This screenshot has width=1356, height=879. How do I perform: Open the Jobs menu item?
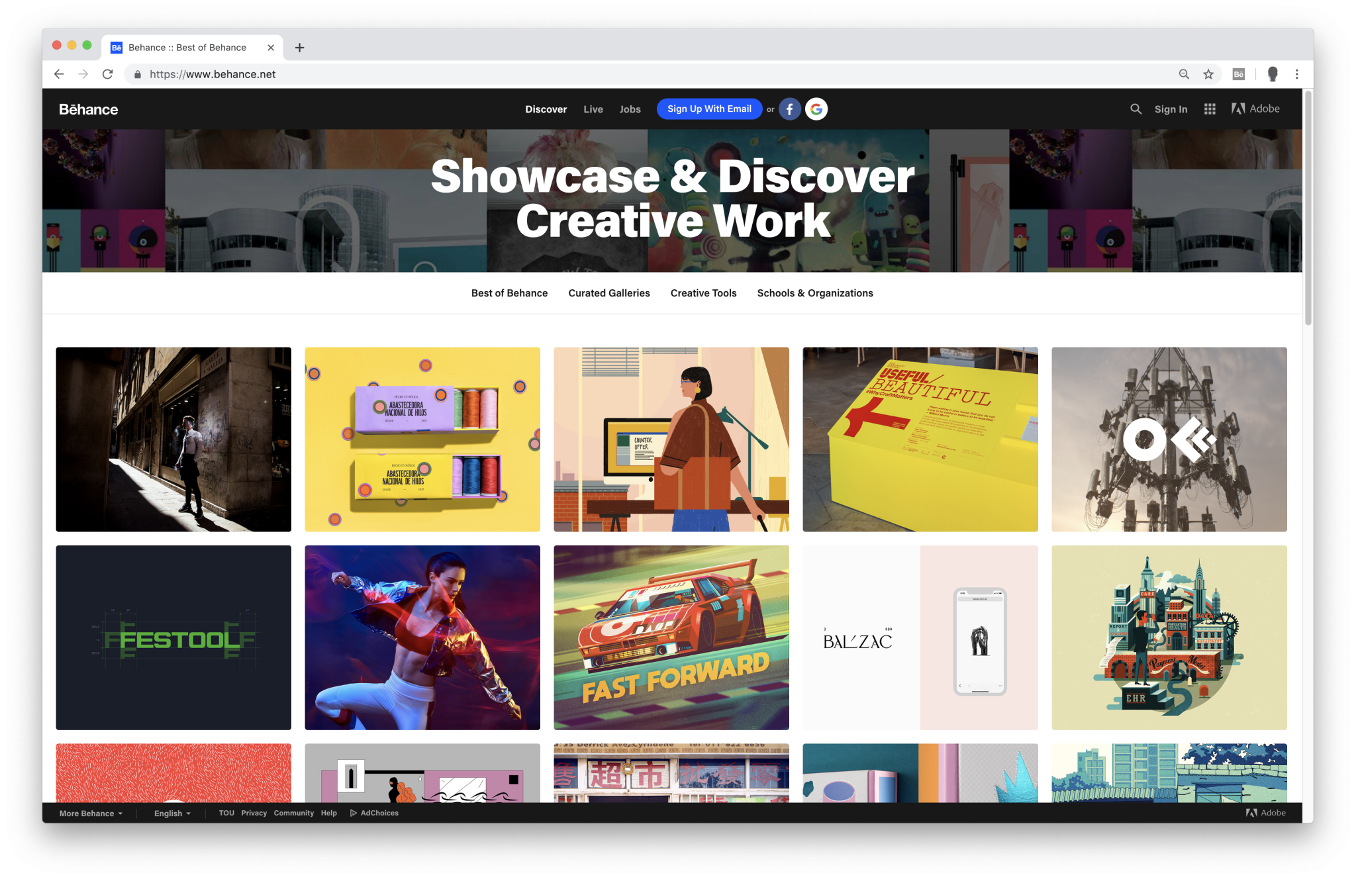coord(630,109)
